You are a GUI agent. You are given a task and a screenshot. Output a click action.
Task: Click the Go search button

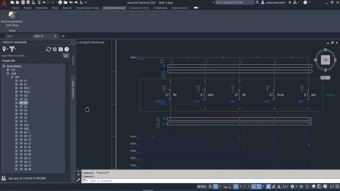(66, 56)
